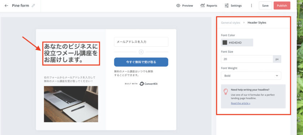This screenshot has height=135, width=303.
Task: Click the Font Weight label
Action: click(229, 68)
